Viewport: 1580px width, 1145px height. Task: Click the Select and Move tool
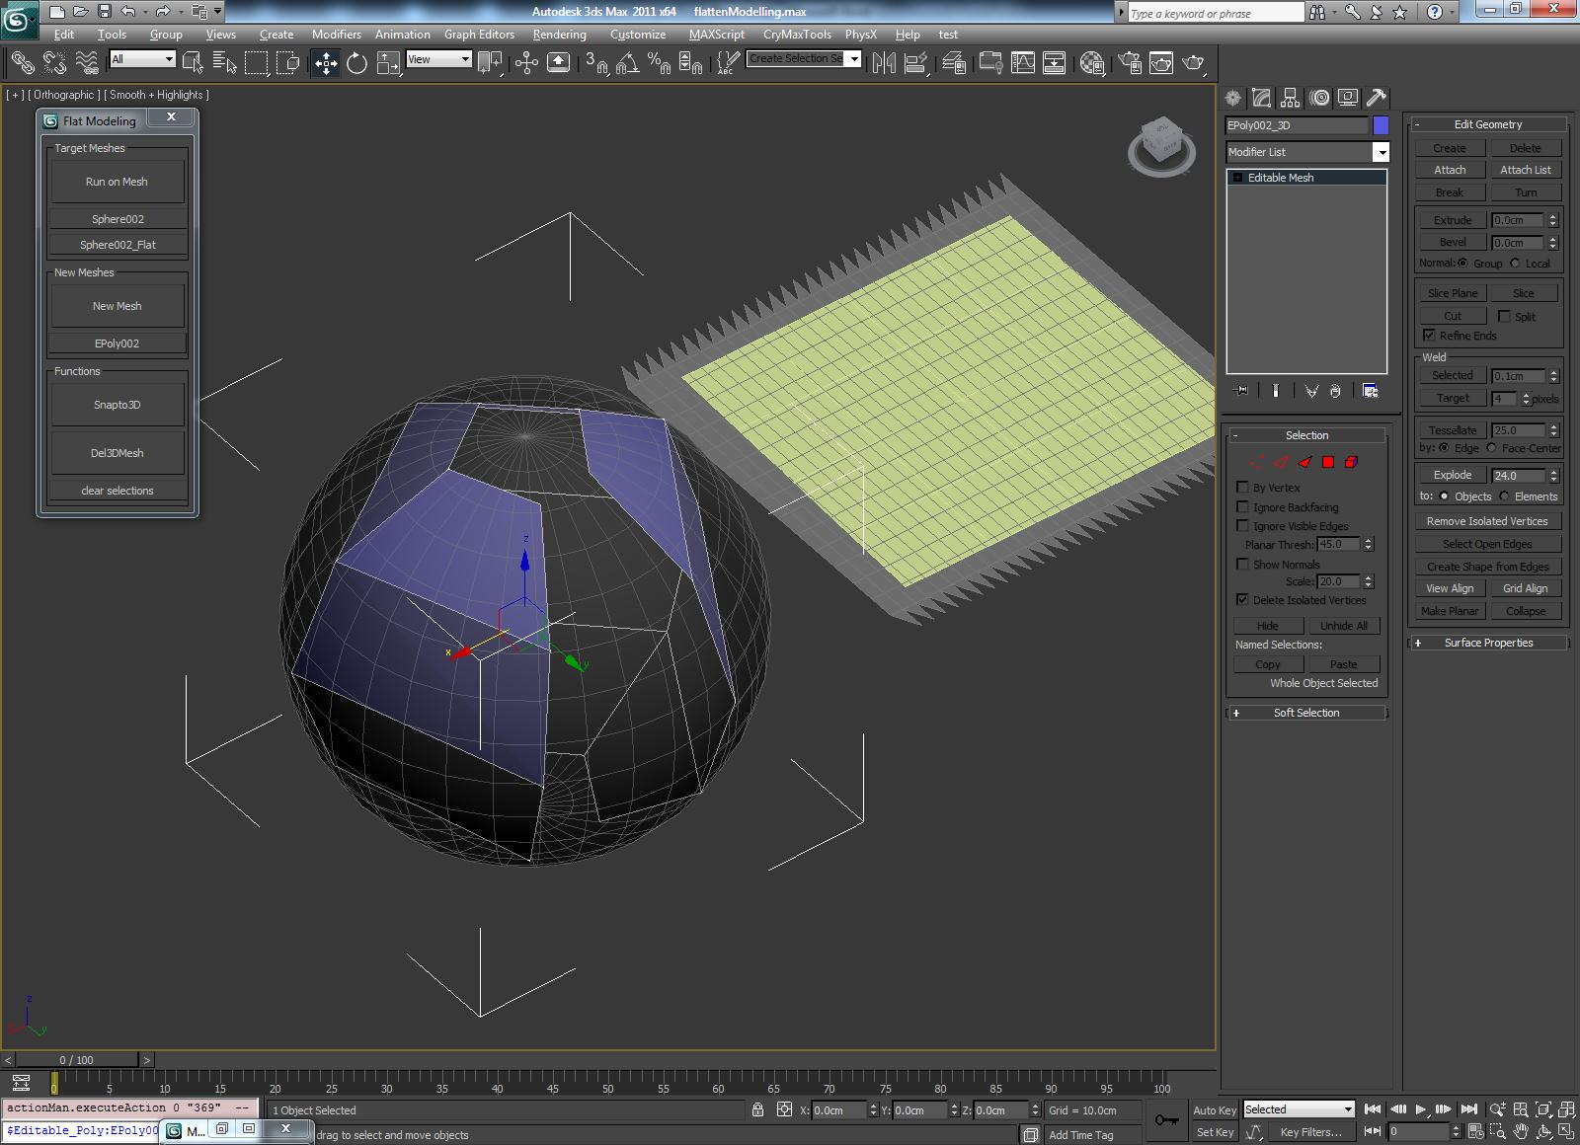point(325,63)
